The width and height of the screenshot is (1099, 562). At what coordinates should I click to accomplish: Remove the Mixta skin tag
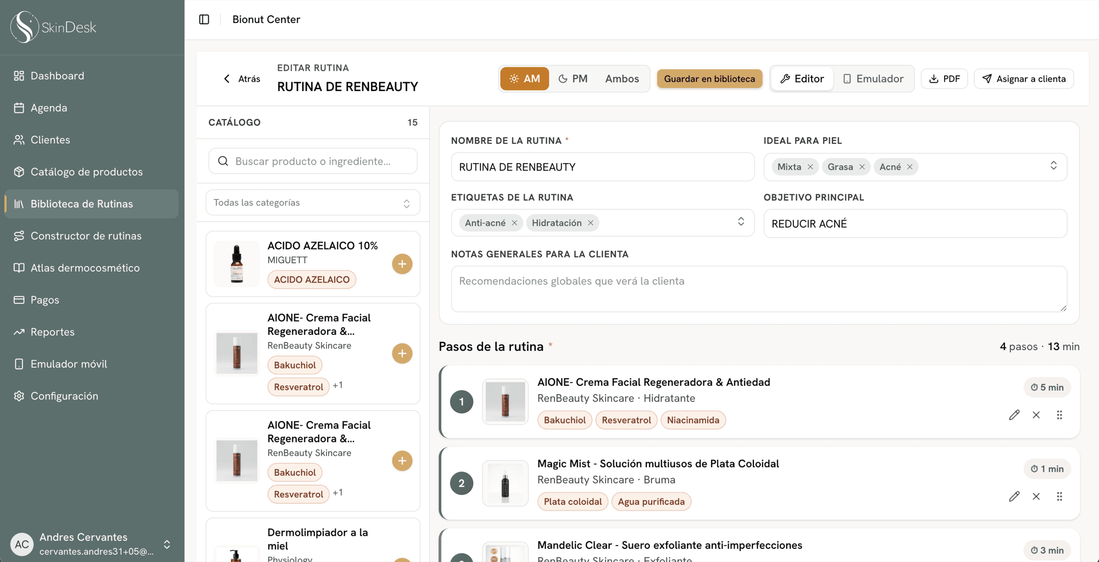(810, 167)
